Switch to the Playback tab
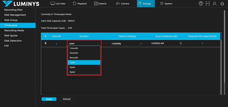228x107 pixels. [80, 4]
